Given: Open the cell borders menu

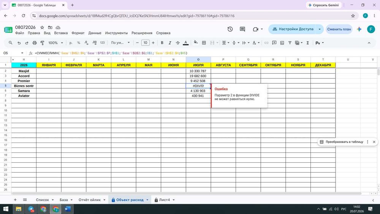Looking at the screenshot, I should point(204,43).
